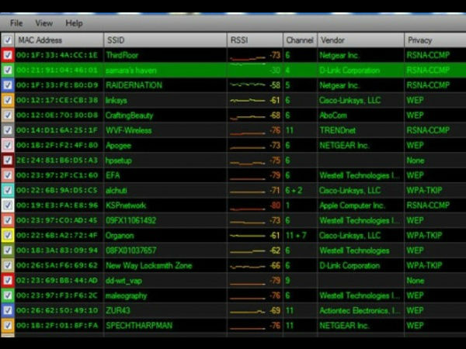
Task: Select the CraftingBeauty SSID entry
Action: [129, 115]
